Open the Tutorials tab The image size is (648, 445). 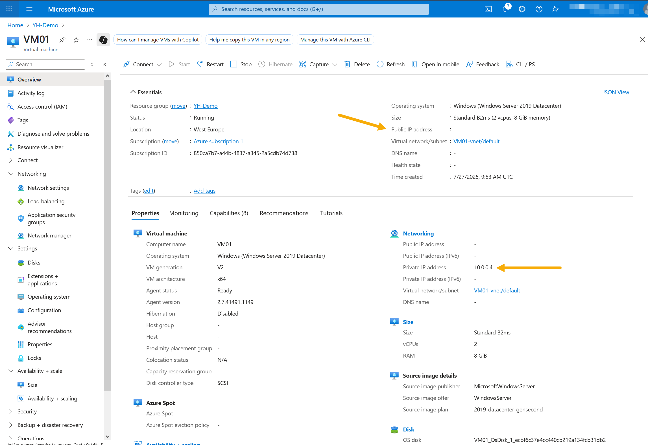click(331, 213)
